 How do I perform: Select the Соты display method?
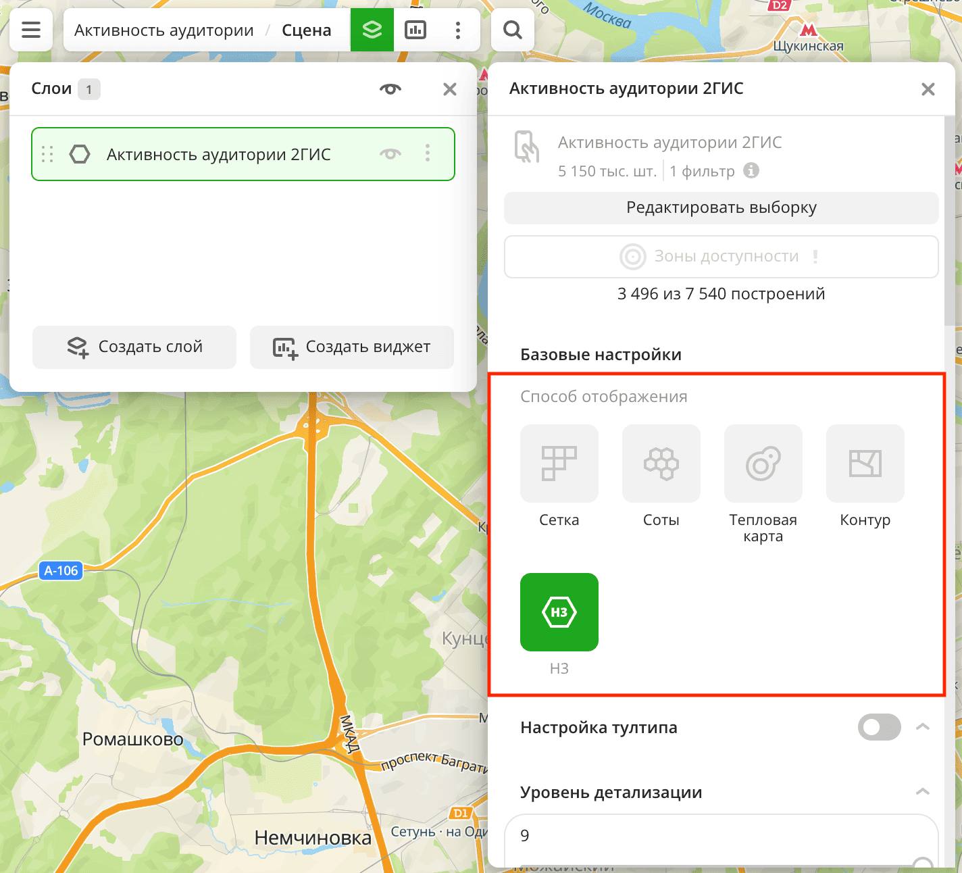tap(661, 464)
